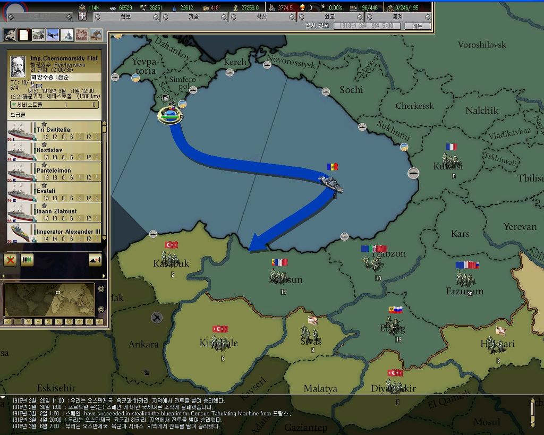Viewport: 544px width, 435px height.
Task: Click the airbase icon near Ankara
Action: click(x=157, y=318)
